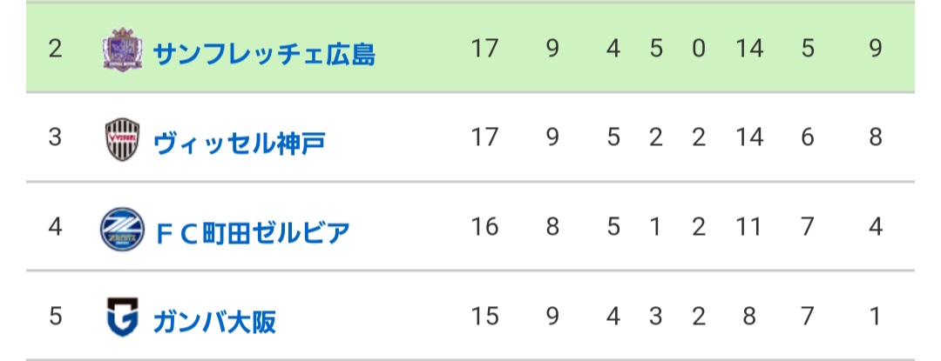Go to the ＦＣ町田ゼルビア team link
The height and width of the screenshot is (361, 941).
(252, 232)
